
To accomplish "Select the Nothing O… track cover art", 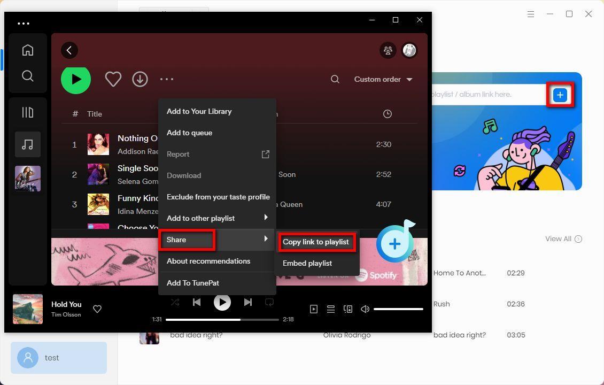I will click(x=98, y=144).
